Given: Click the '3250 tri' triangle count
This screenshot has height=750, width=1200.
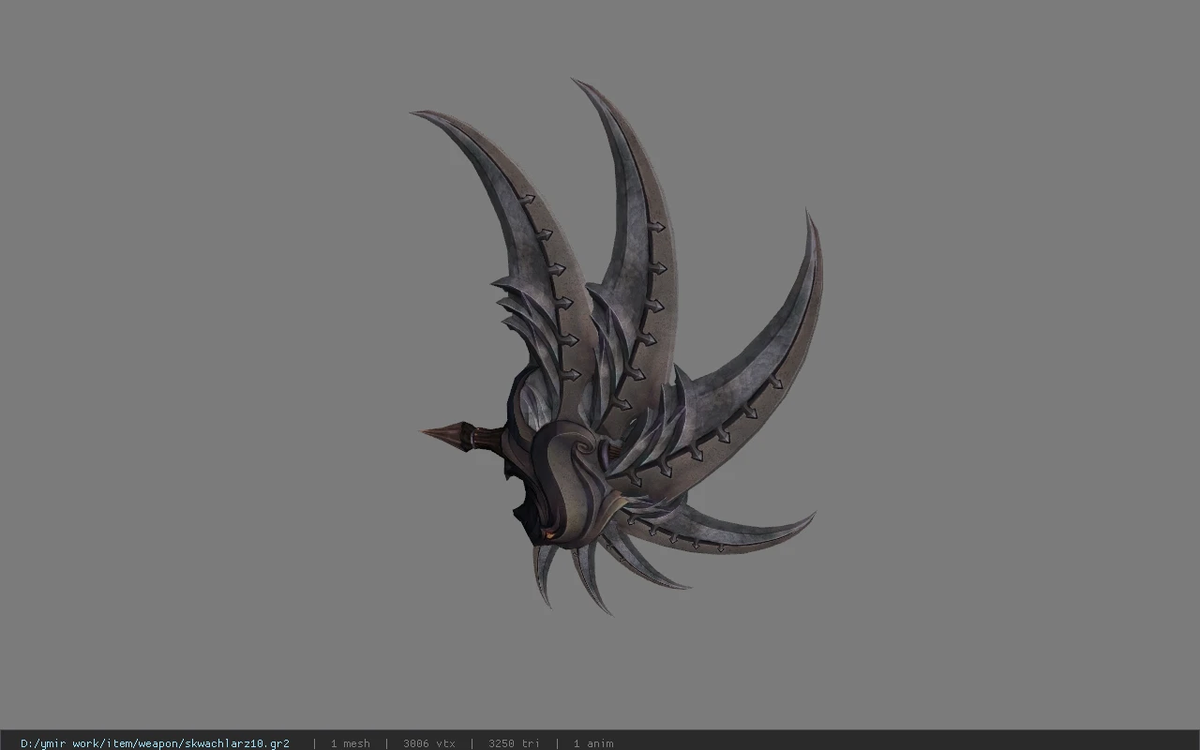Looking at the screenshot, I should click(x=514, y=743).
